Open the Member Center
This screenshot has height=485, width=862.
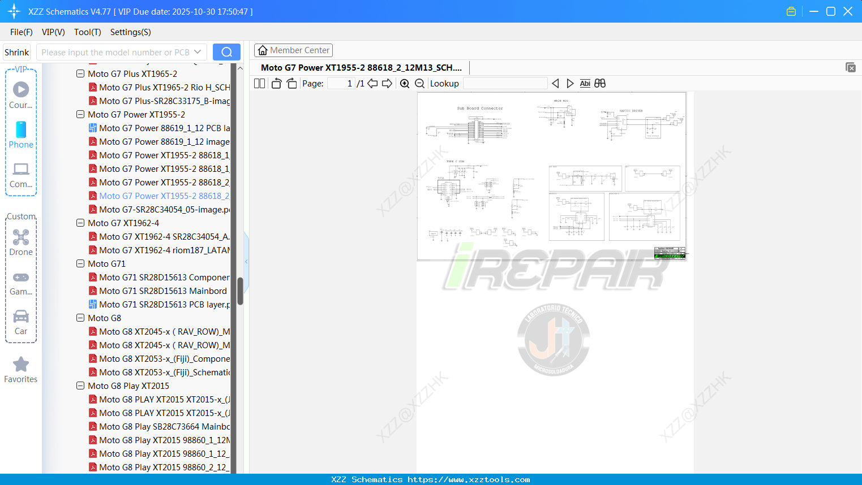click(x=293, y=50)
